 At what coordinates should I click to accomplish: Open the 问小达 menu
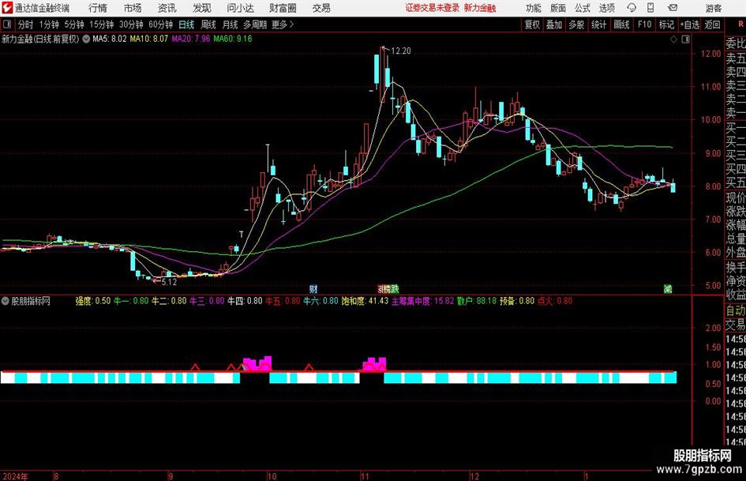240,8
